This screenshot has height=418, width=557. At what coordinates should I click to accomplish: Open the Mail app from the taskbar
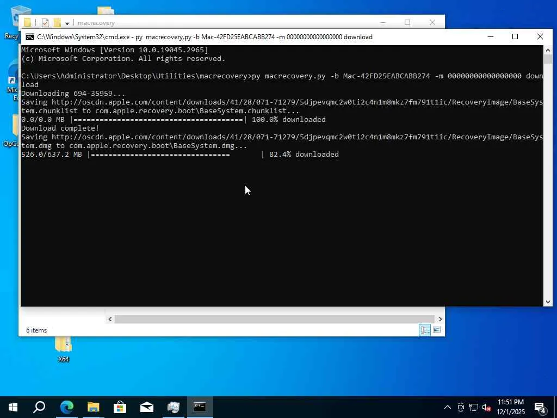pos(147,407)
